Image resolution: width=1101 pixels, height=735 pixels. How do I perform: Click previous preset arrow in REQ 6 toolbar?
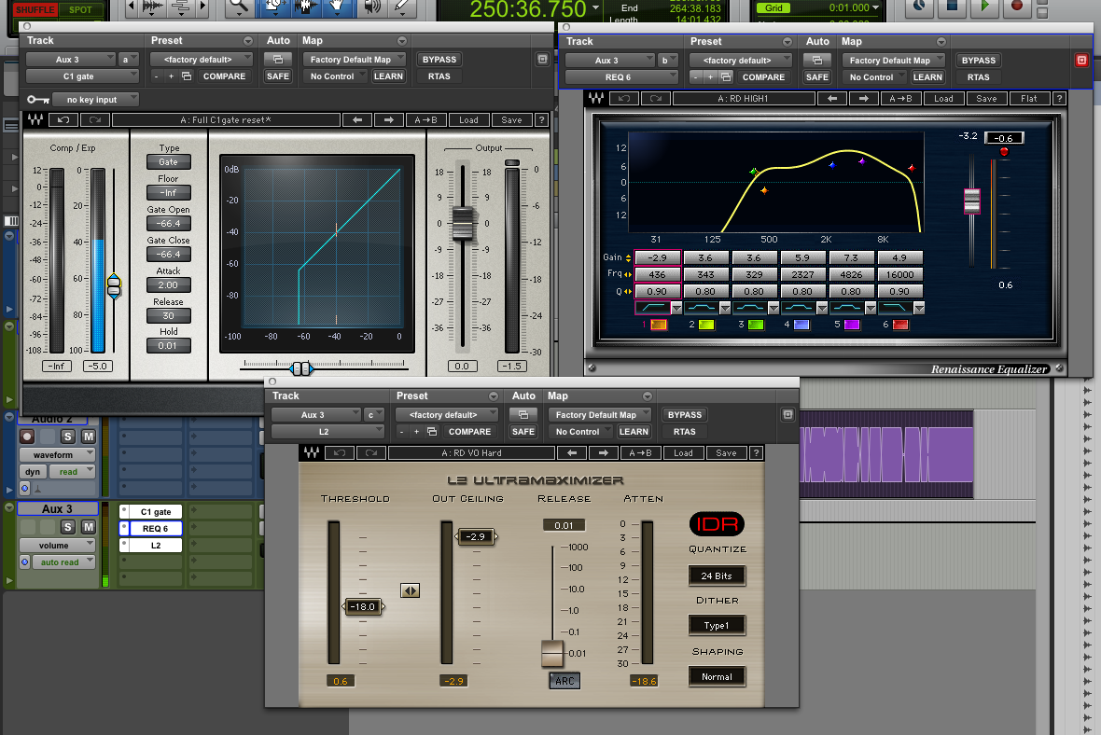[x=832, y=98]
